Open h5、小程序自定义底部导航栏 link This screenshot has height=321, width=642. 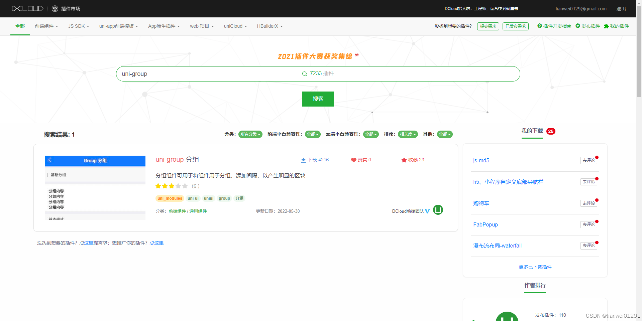click(x=508, y=182)
